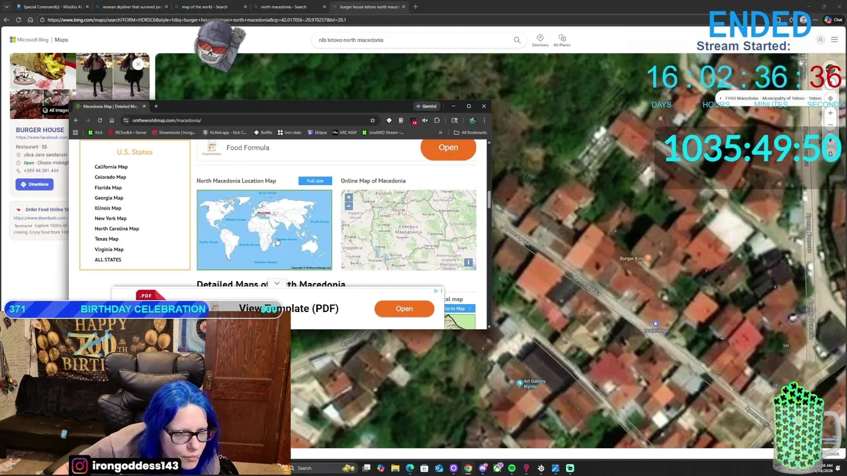Click the Edge back arrow button

coord(7,20)
